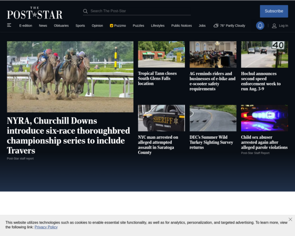
Task: Click the horse racing main photo
Action: tap(70, 77)
